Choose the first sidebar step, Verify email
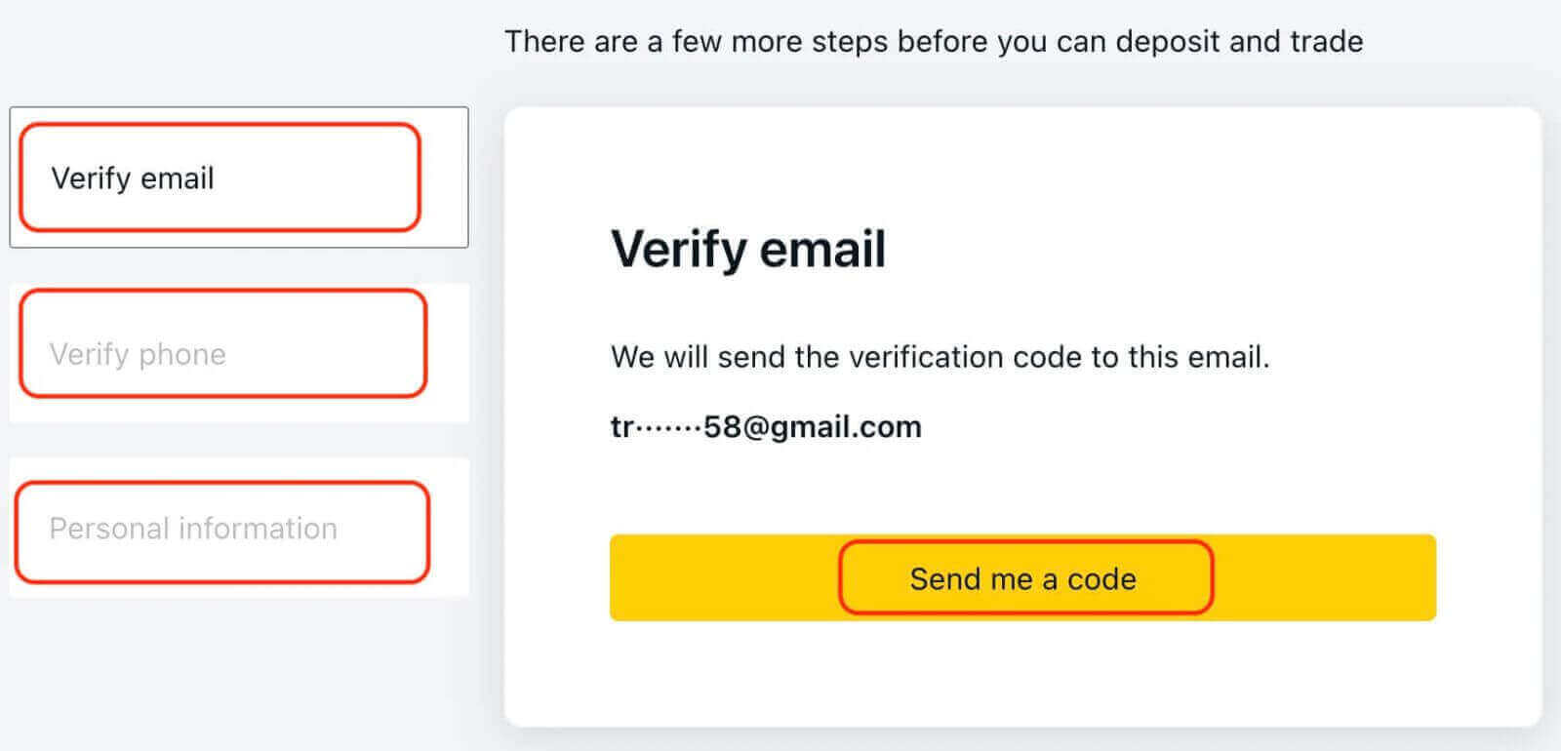Image resolution: width=1561 pixels, height=751 pixels. point(238,178)
